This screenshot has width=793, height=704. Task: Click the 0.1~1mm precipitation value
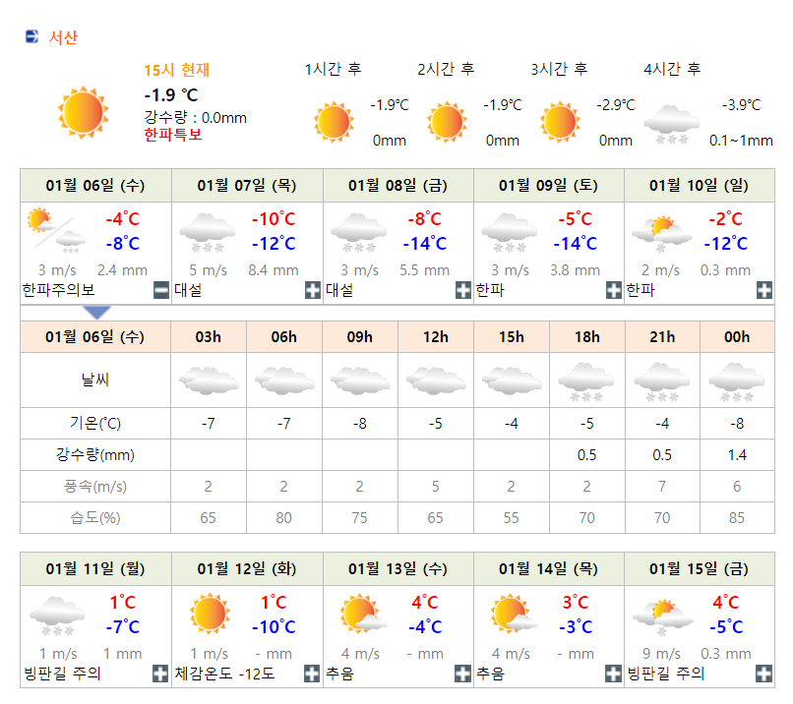[741, 141]
